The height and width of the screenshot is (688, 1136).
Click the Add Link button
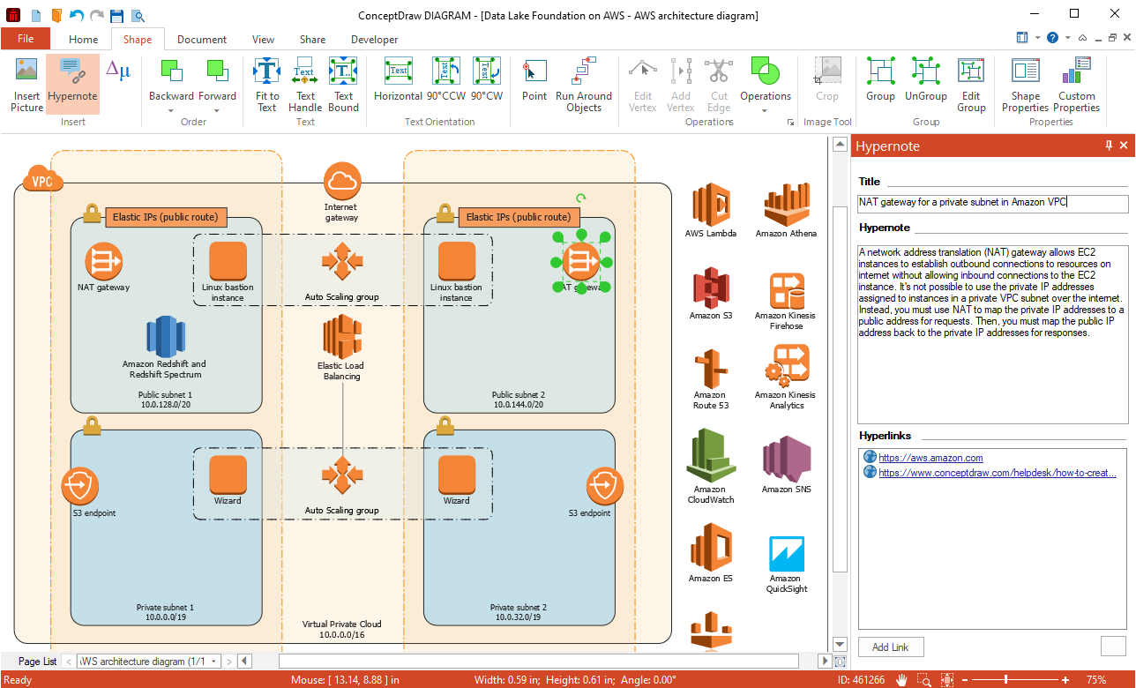[891, 647]
